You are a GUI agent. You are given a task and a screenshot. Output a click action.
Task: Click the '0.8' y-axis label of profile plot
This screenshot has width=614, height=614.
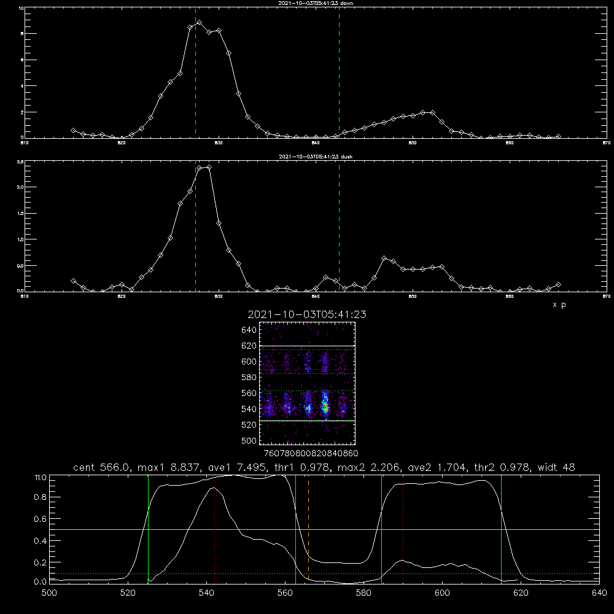(41, 497)
